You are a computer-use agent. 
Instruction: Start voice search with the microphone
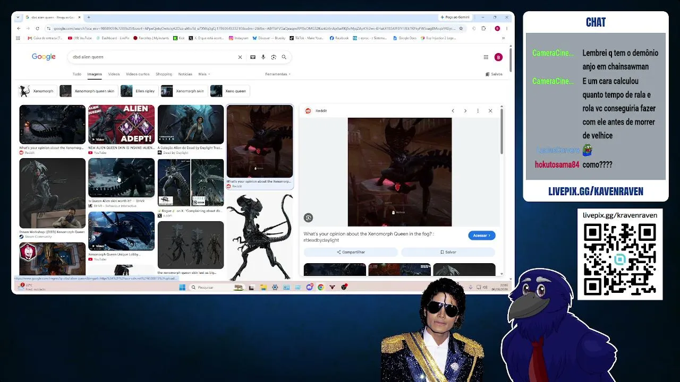(x=263, y=57)
